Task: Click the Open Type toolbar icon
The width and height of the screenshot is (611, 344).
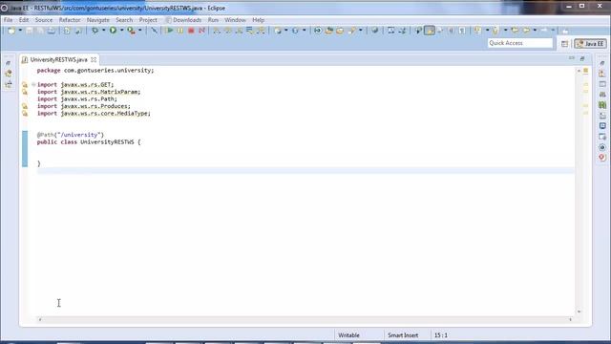Action: coord(328,31)
